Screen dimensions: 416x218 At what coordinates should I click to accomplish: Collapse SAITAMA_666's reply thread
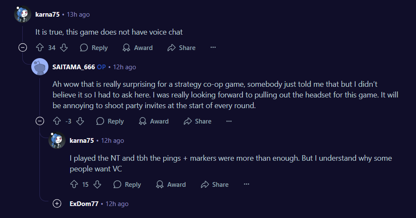point(40,121)
